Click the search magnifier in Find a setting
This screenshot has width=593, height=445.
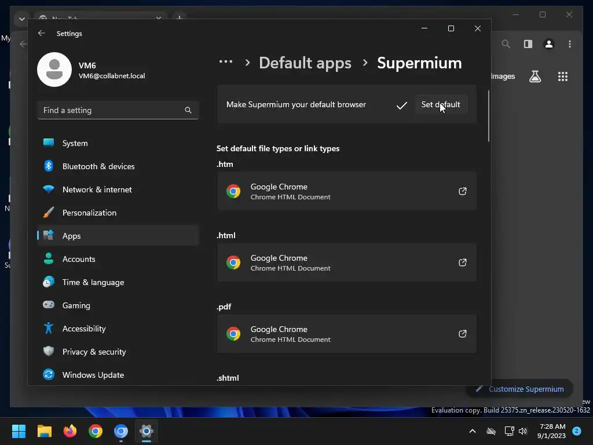[188, 110]
